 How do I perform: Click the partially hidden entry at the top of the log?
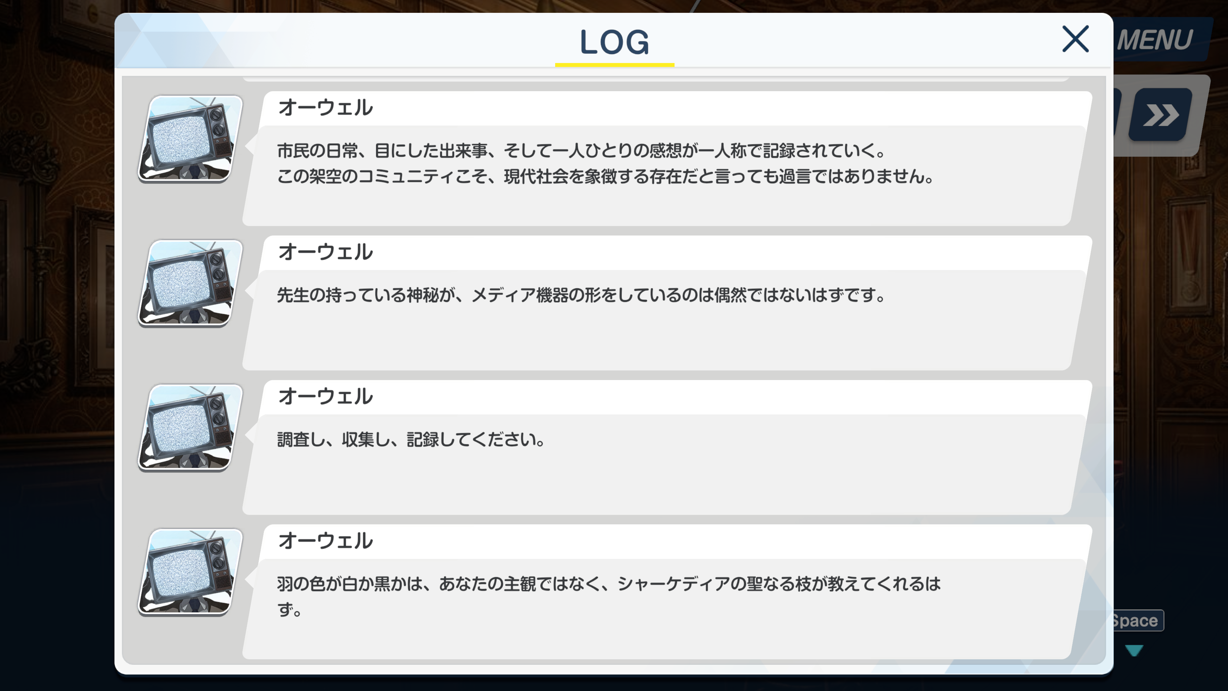tap(656, 79)
